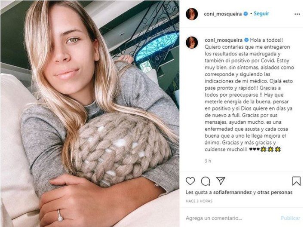Save the post with the bookmark icon
304x227 pixels.
296,181
